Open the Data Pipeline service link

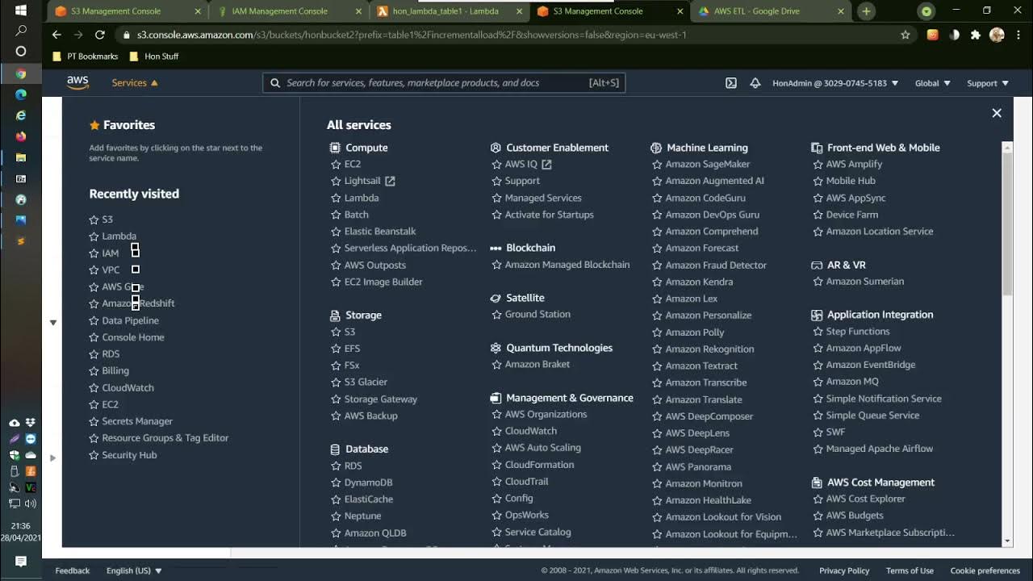click(130, 320)
